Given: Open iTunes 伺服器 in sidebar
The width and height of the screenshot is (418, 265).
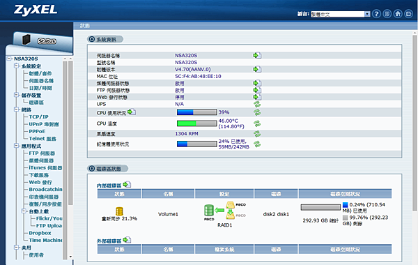Looking at the screenshot, I should coord(45,168).
